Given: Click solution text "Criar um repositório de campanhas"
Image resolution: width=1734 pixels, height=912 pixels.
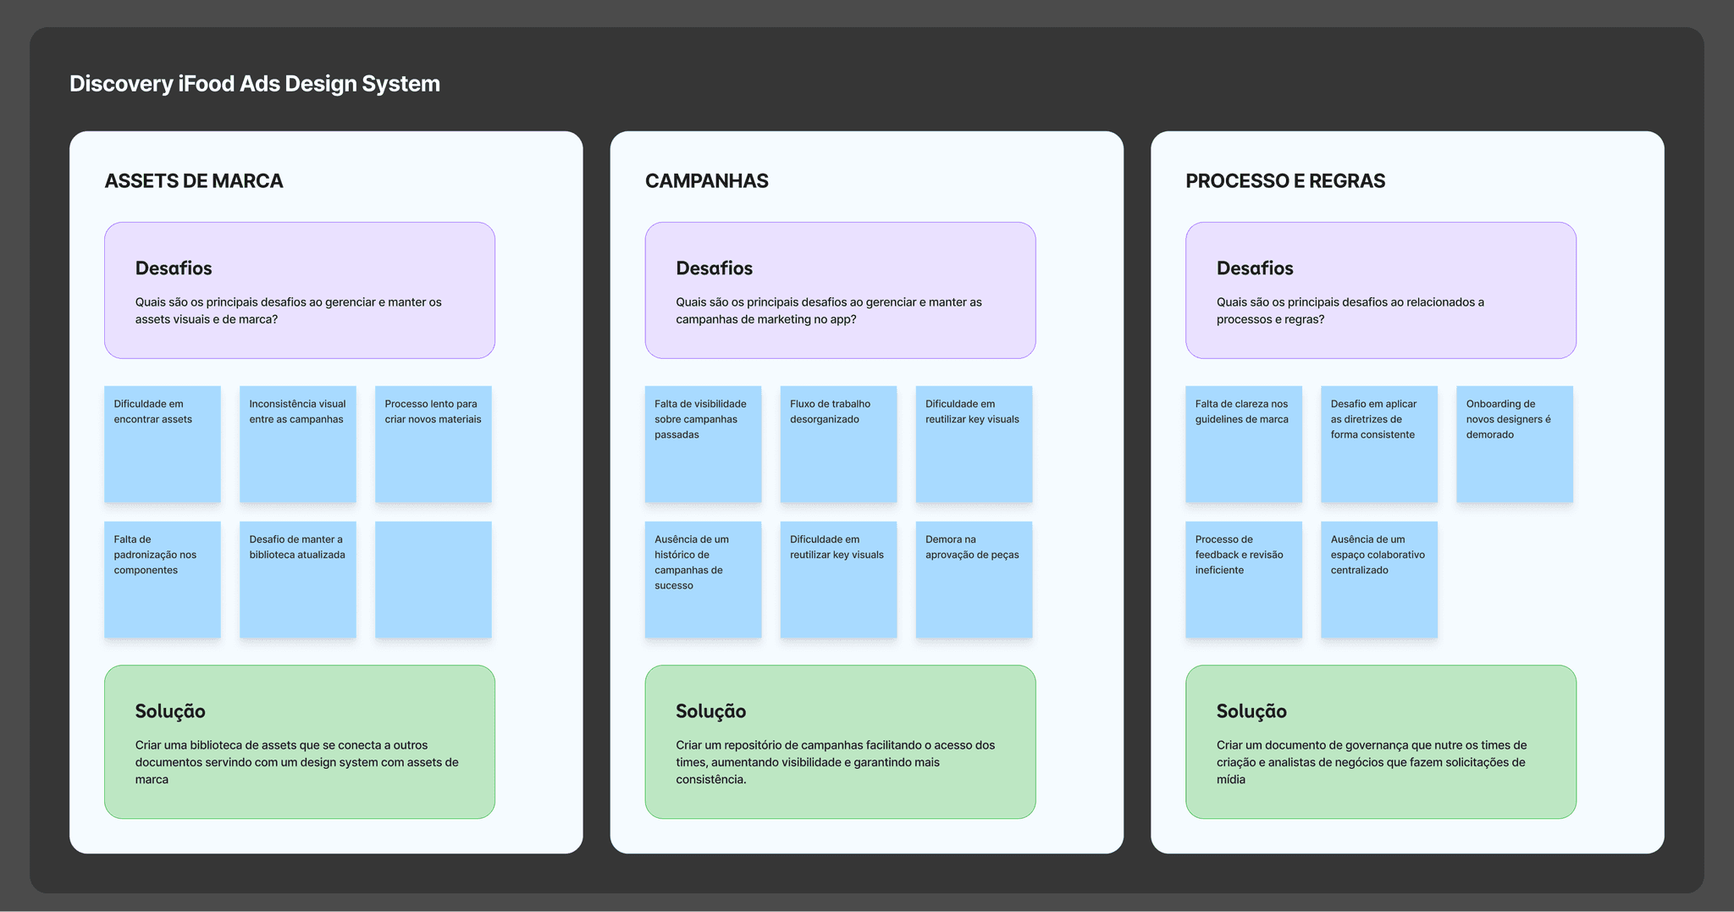Looking at the screenshot, I should (x=836, y=762).
